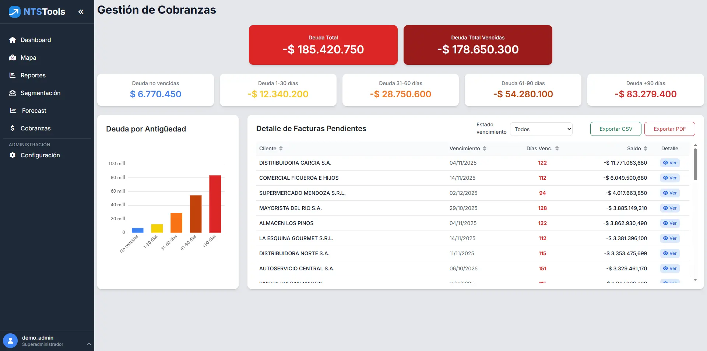Viewport: 707px width, 351px height.
Task: Click the Forecast line-chart icon
Action: [x=13, y=110]
